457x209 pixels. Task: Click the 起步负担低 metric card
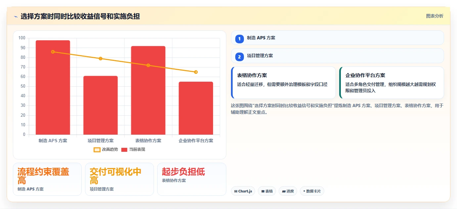[192, 179]
